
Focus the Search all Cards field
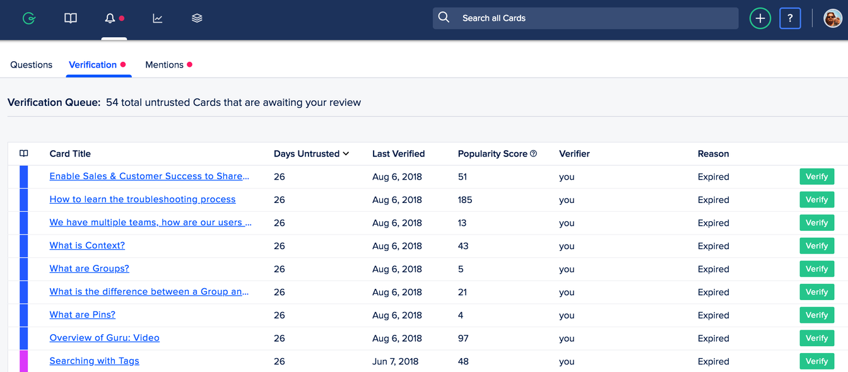(586, 18)
